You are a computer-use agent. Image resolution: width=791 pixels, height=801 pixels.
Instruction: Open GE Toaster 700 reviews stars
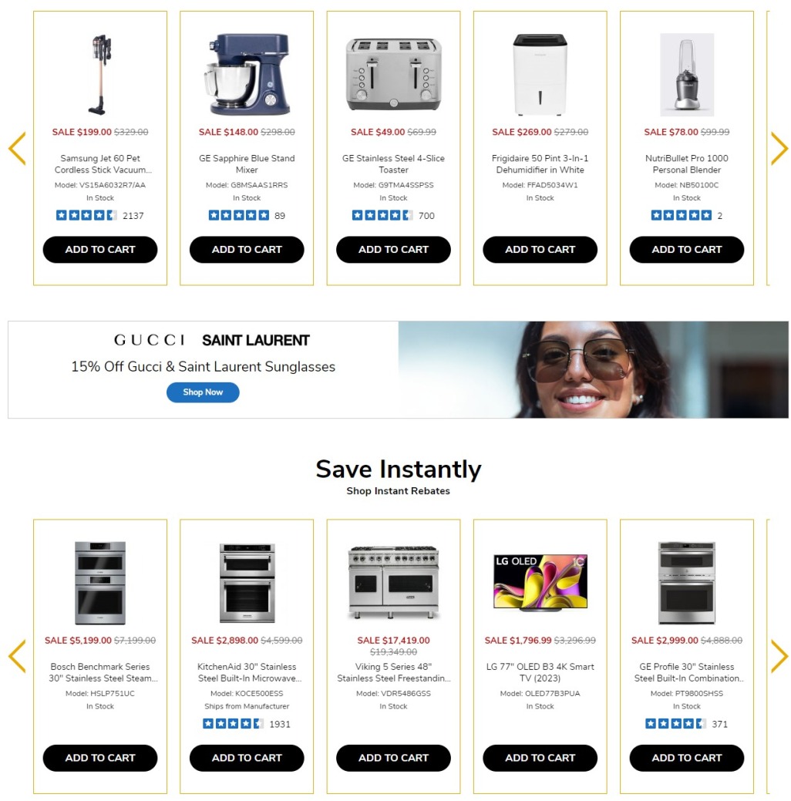point(382,216)
